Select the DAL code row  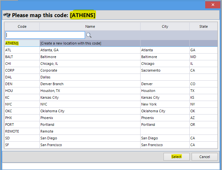point(22,77)
